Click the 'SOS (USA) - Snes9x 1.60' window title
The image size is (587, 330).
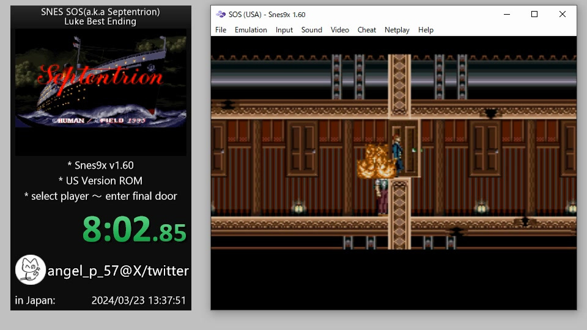point(267,15)
